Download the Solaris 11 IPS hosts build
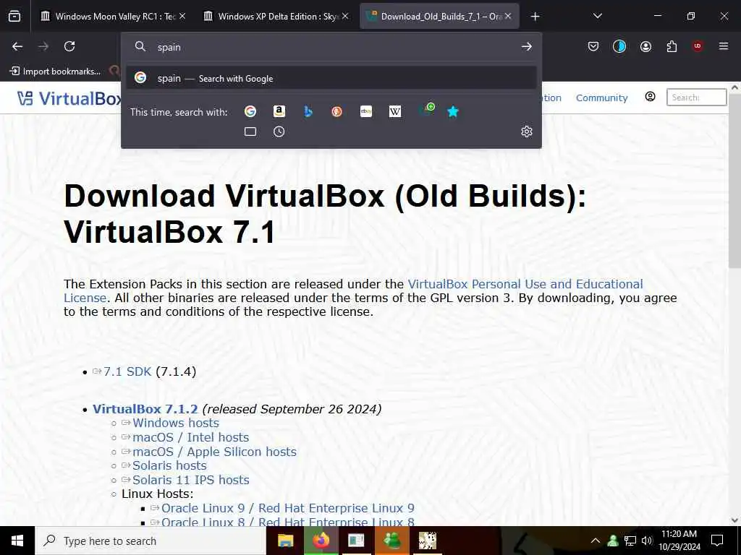Viewport: 741px width, 555px height. [190, 480]
